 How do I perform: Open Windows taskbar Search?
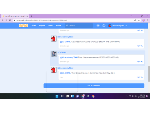(62, 96)
